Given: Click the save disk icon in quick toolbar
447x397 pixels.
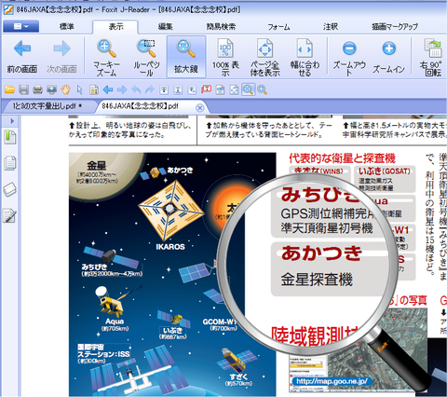Looking at the screenshot, I should click(x=23, y=89).
